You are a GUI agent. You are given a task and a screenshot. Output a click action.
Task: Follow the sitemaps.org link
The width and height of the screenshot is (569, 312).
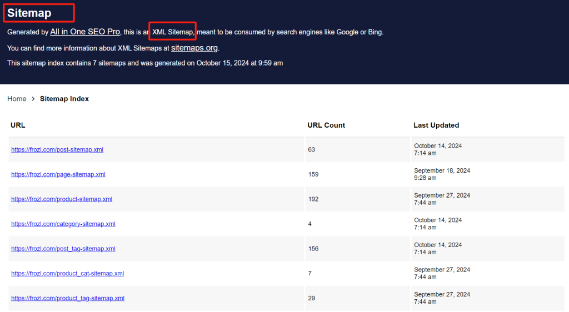[x=194, y=48]
